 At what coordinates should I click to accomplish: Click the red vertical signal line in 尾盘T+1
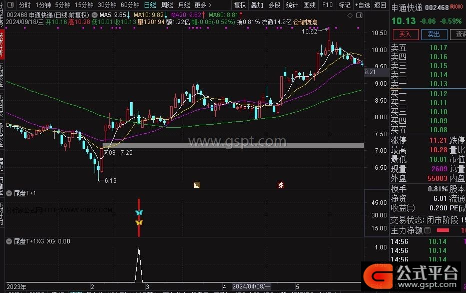click(139, 218)
